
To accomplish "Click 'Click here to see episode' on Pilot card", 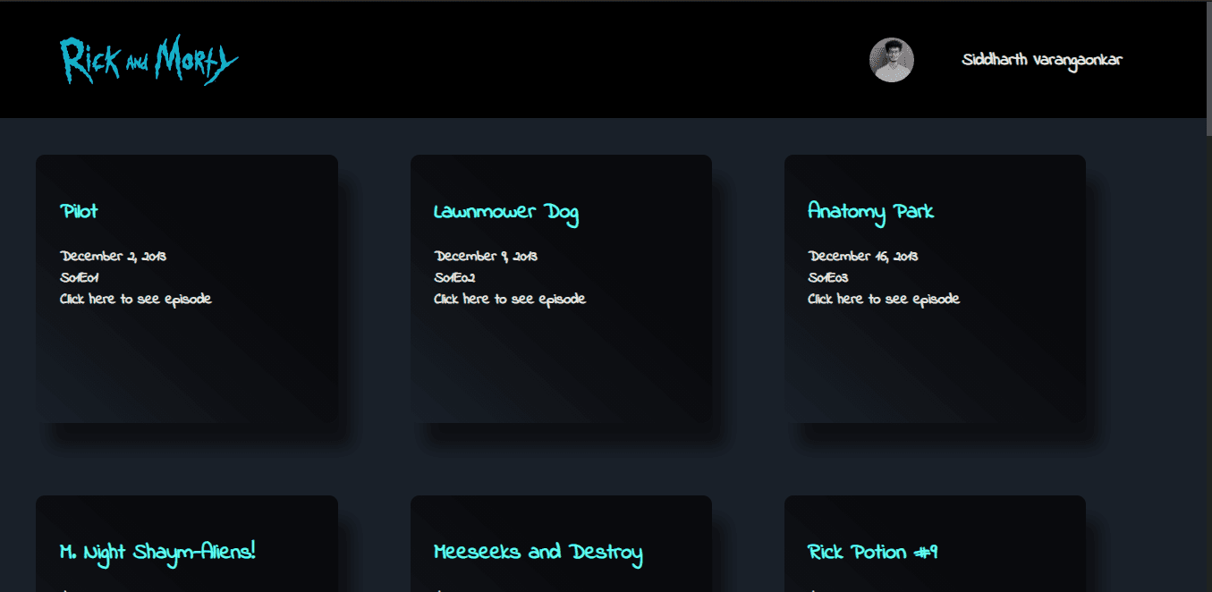I will [136, 299].
